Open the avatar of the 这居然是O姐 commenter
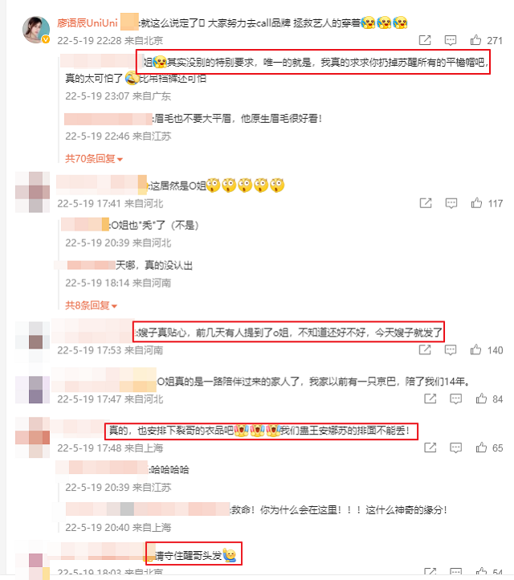Screen dimensions: 514x580 click(x=33, y=192)
